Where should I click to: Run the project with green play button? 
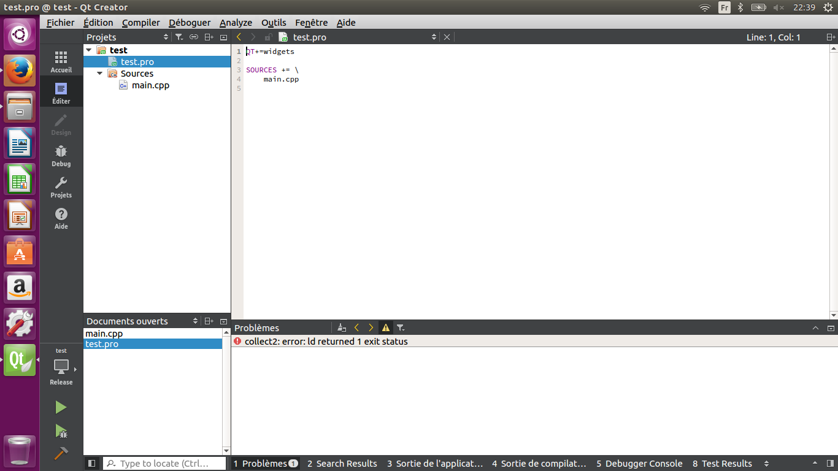tap(61, 407)
